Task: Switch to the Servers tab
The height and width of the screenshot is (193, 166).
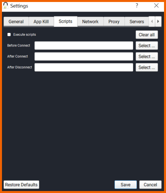Action: 137,21
